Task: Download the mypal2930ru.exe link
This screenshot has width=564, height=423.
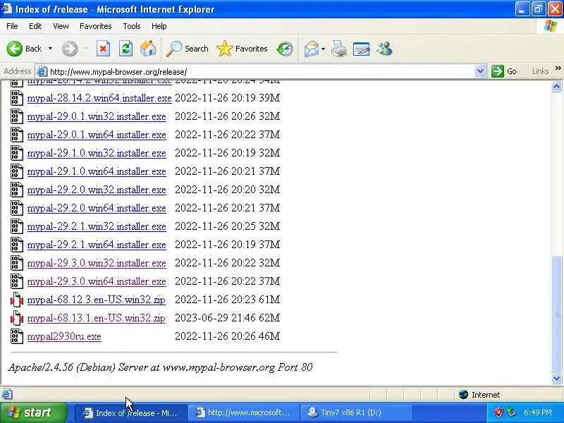Action: point(64,337)
